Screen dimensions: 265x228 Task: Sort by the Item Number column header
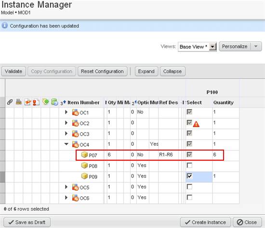83,102
